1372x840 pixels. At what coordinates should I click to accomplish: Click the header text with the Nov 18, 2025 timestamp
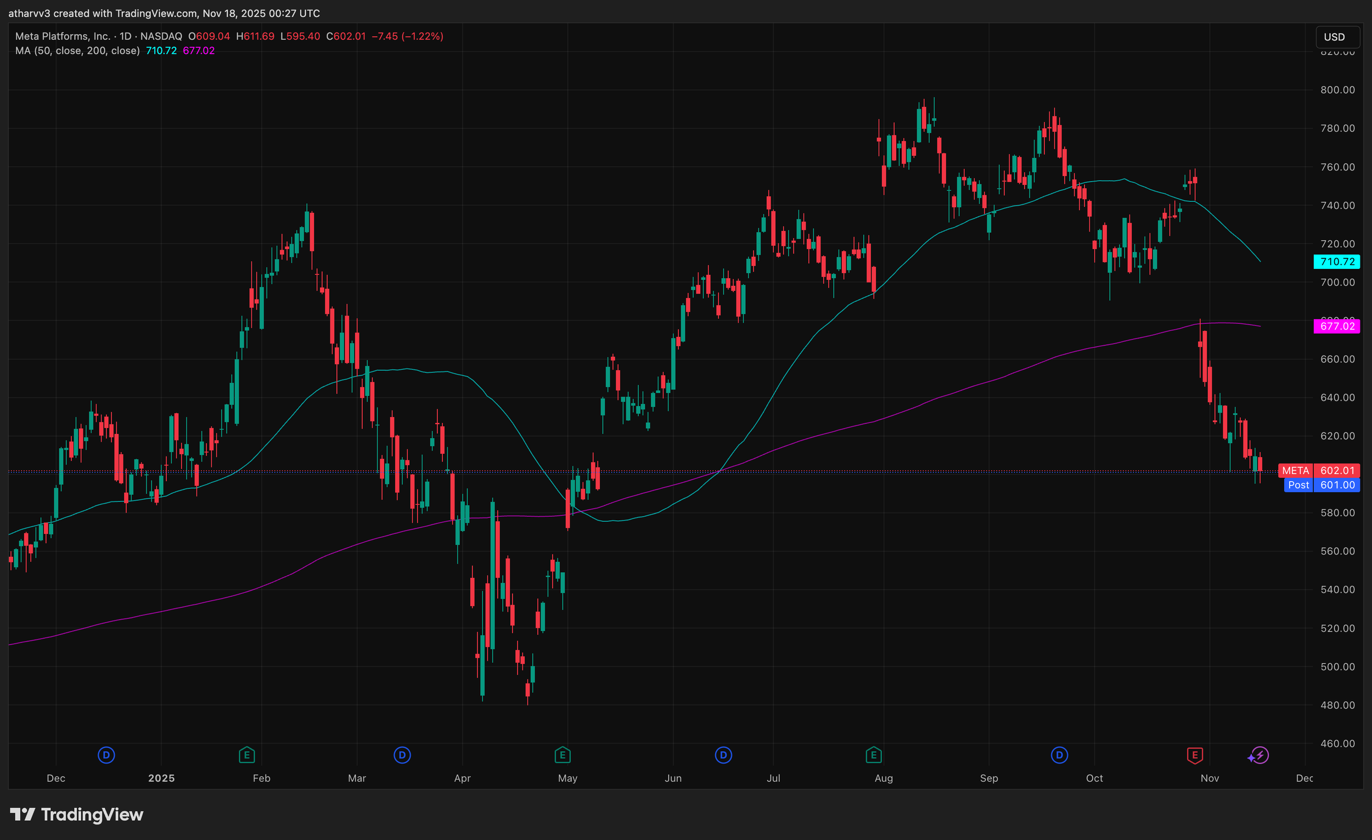pyautogui.click(x=164, y=13)
